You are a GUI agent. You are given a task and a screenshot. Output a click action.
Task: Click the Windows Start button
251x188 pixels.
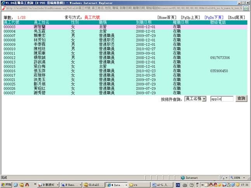coord(7,185)
